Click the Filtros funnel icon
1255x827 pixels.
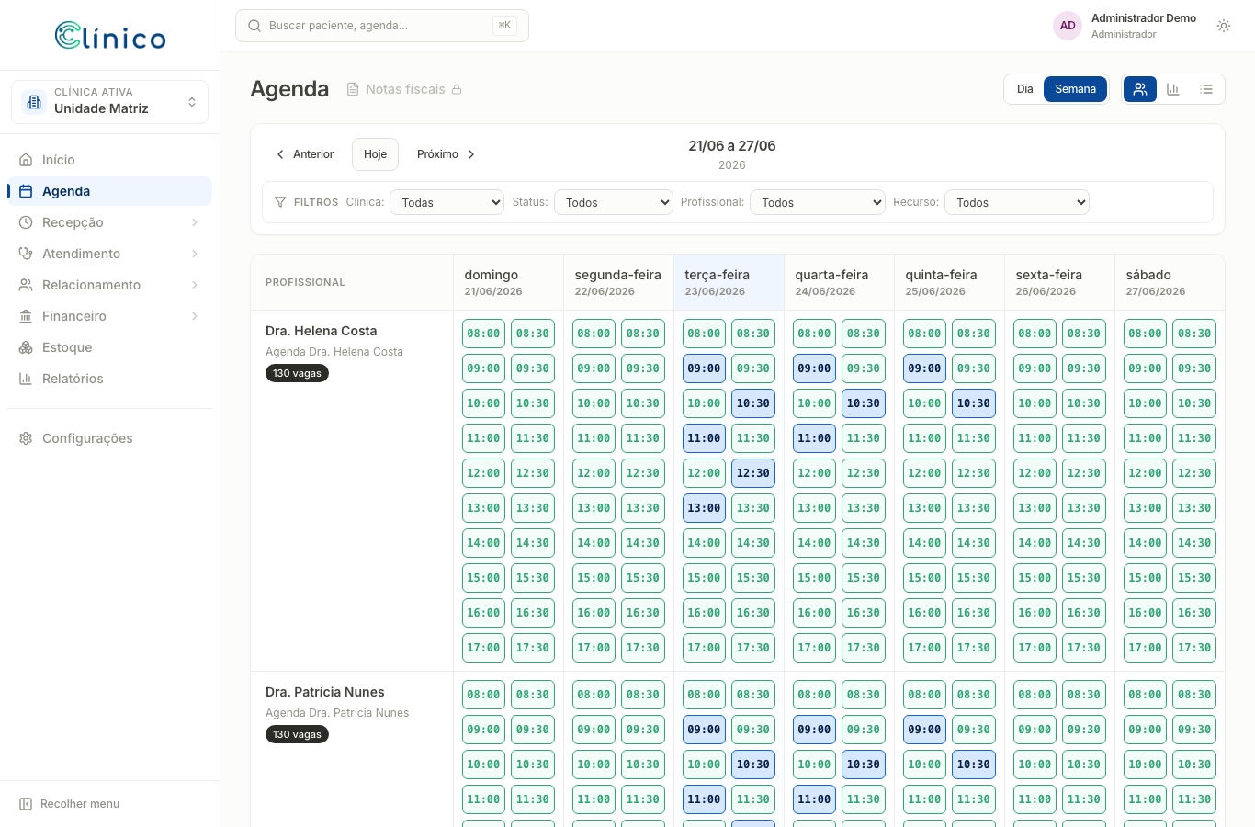[x=280, y=202]
